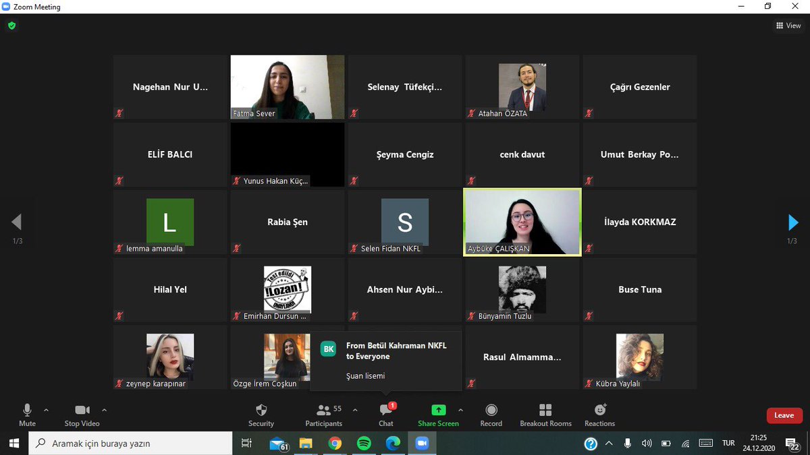Start Share Screen

click(x=438, y=415)
